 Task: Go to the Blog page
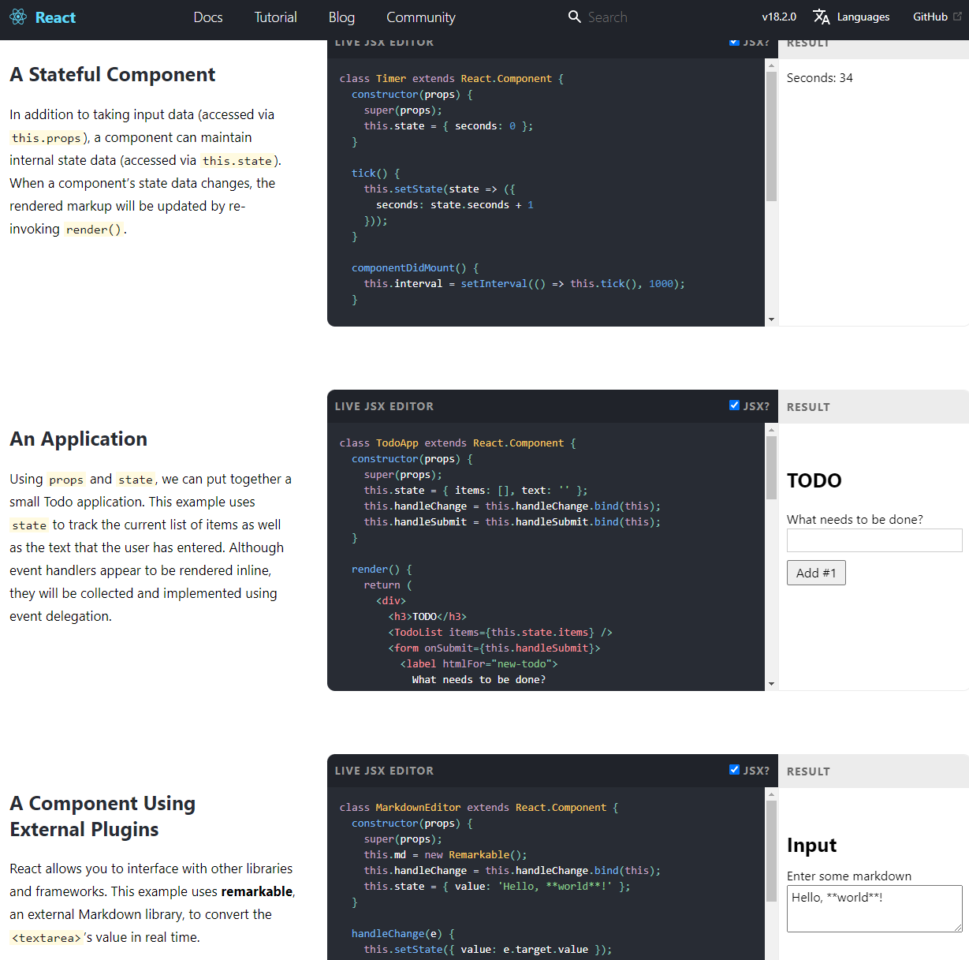341,17
